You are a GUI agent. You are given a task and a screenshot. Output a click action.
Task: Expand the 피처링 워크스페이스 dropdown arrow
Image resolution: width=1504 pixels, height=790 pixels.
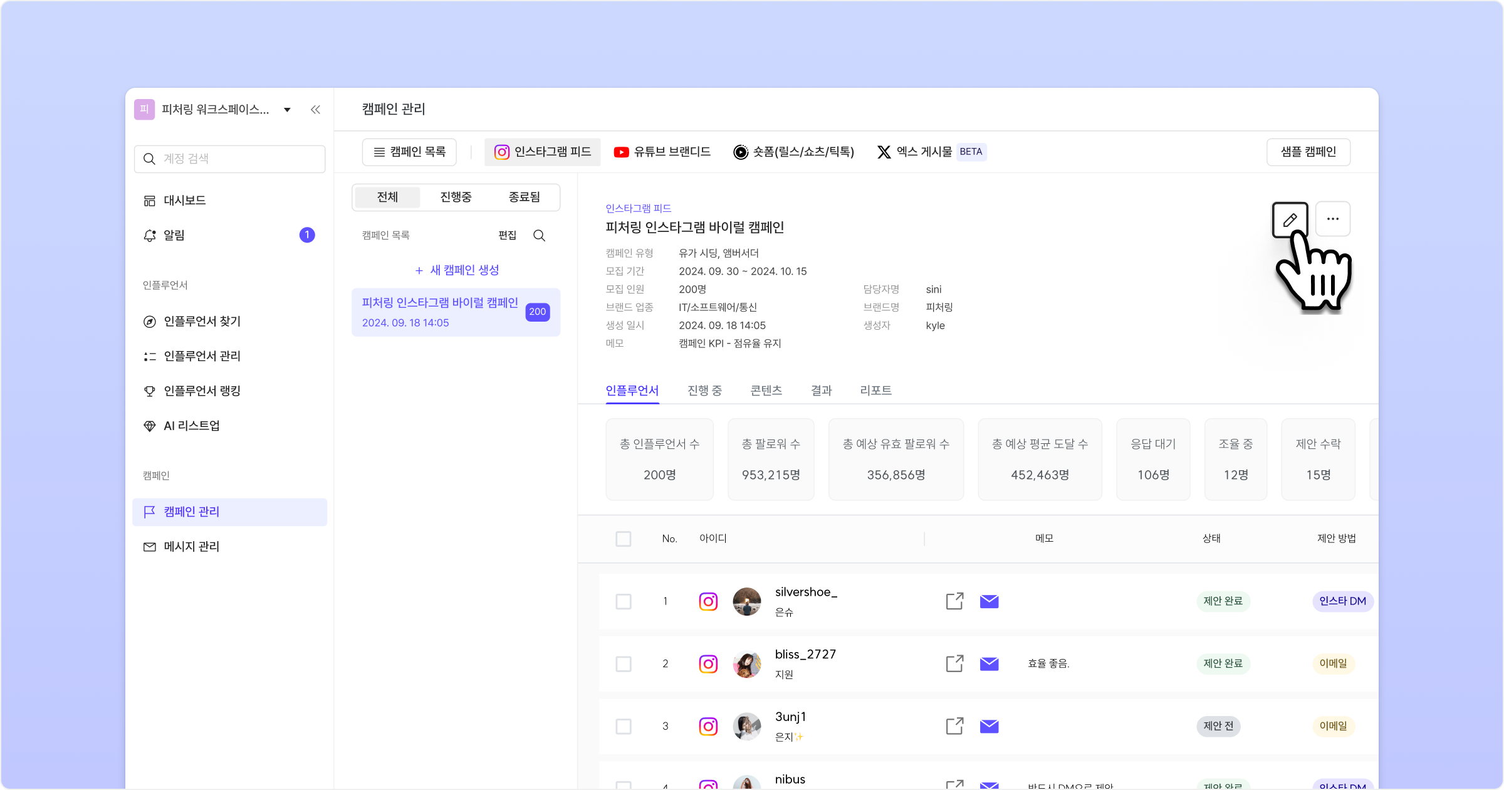(287, 110)
